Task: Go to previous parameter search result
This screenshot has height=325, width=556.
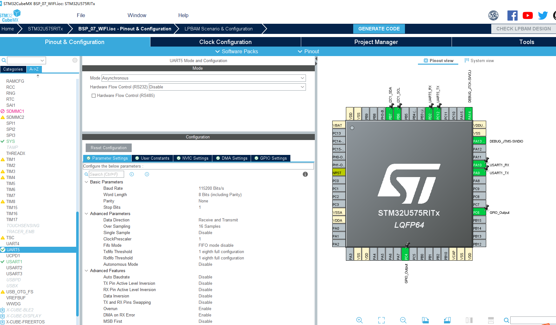Action: (132, 174)
